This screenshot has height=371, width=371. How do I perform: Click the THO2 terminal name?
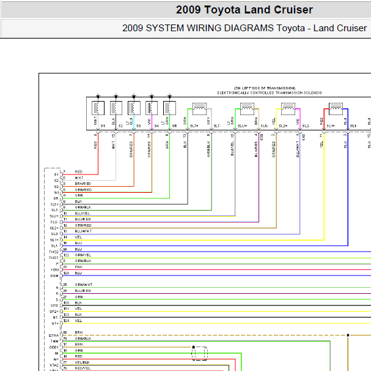54,252
